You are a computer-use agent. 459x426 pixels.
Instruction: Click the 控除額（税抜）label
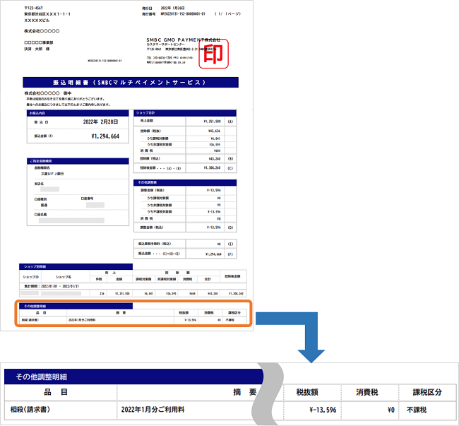click(150, 131)
